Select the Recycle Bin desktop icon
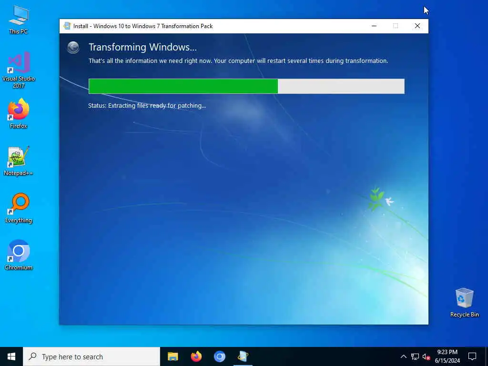Viewport: 488px width, 366px height. click(x=464, y=303)
